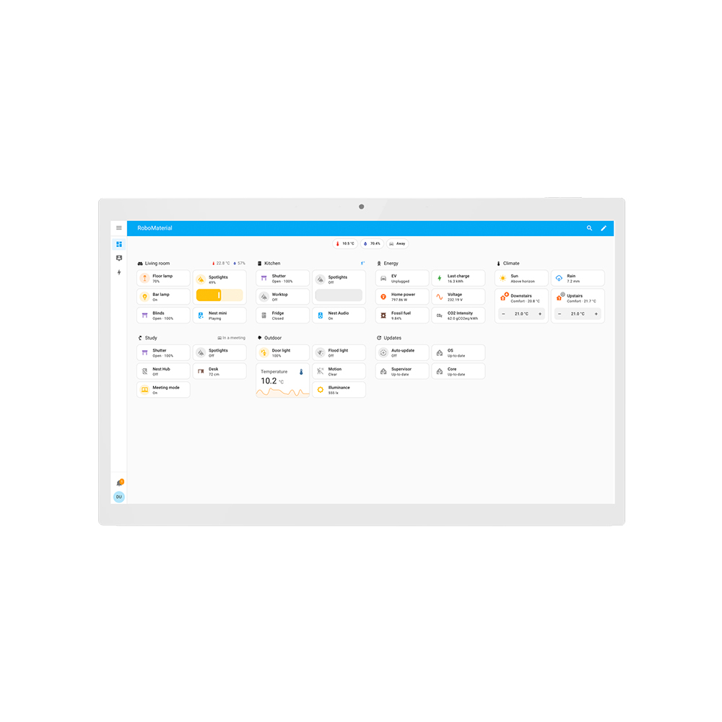Screen dimensions: 722x722
Task: Open the Last charge card
Action: click(x=458, y=278)
